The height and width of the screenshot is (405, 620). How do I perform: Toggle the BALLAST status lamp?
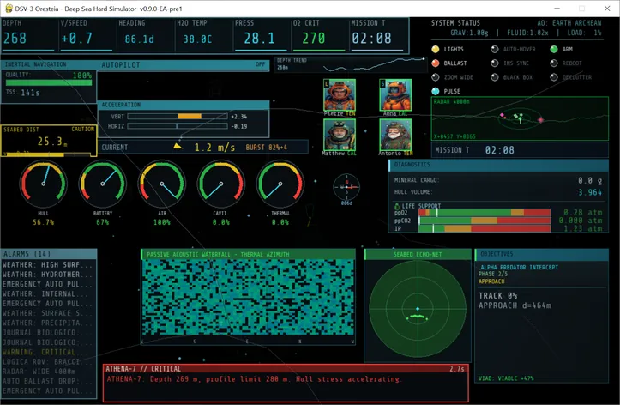pos(436,63)
